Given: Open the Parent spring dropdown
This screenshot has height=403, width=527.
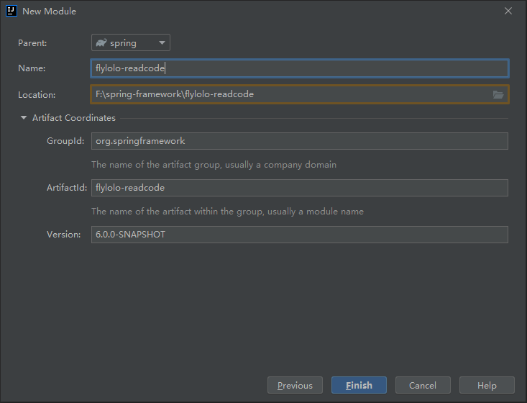Looking at the screenshot, I should pyautogui.click(x=131, y=42).
